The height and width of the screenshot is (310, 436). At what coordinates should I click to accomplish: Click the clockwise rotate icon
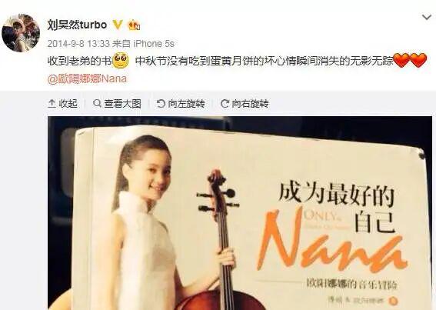225,104
